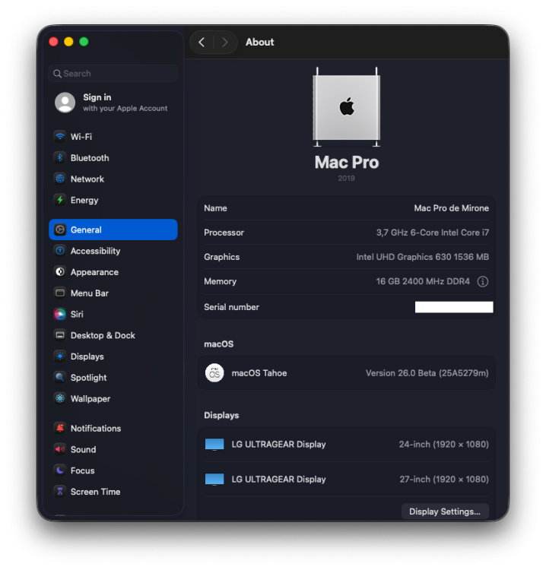Open Display Settings button

(445, 511)
